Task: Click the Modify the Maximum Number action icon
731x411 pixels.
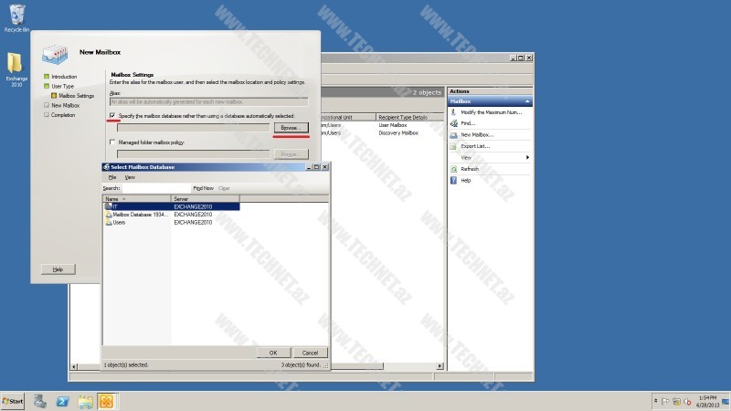Action: (453, 112)
